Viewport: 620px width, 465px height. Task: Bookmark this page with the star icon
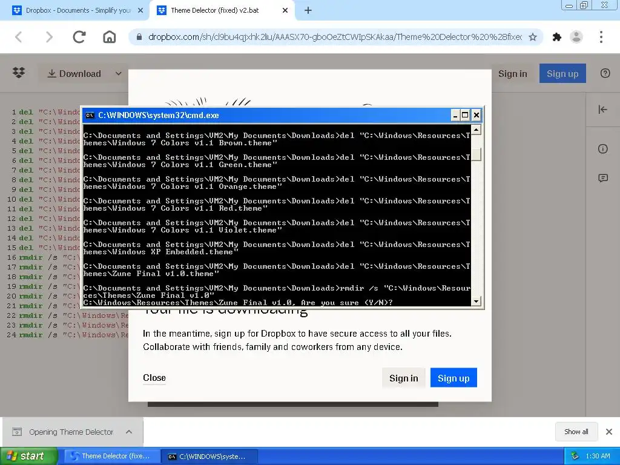click(x=533, y=37)
